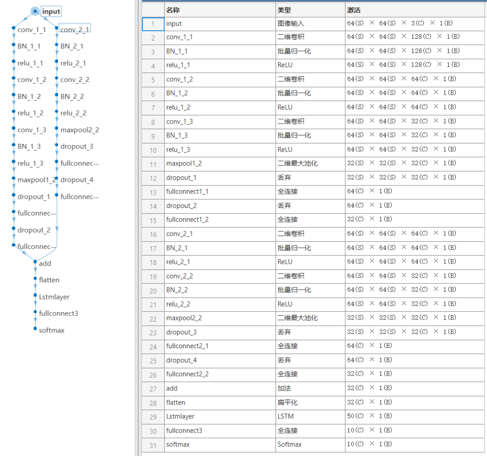487x456 pixels.
Task: Select relu_2_2 node in the graph
Action: [x=73, y=113]
